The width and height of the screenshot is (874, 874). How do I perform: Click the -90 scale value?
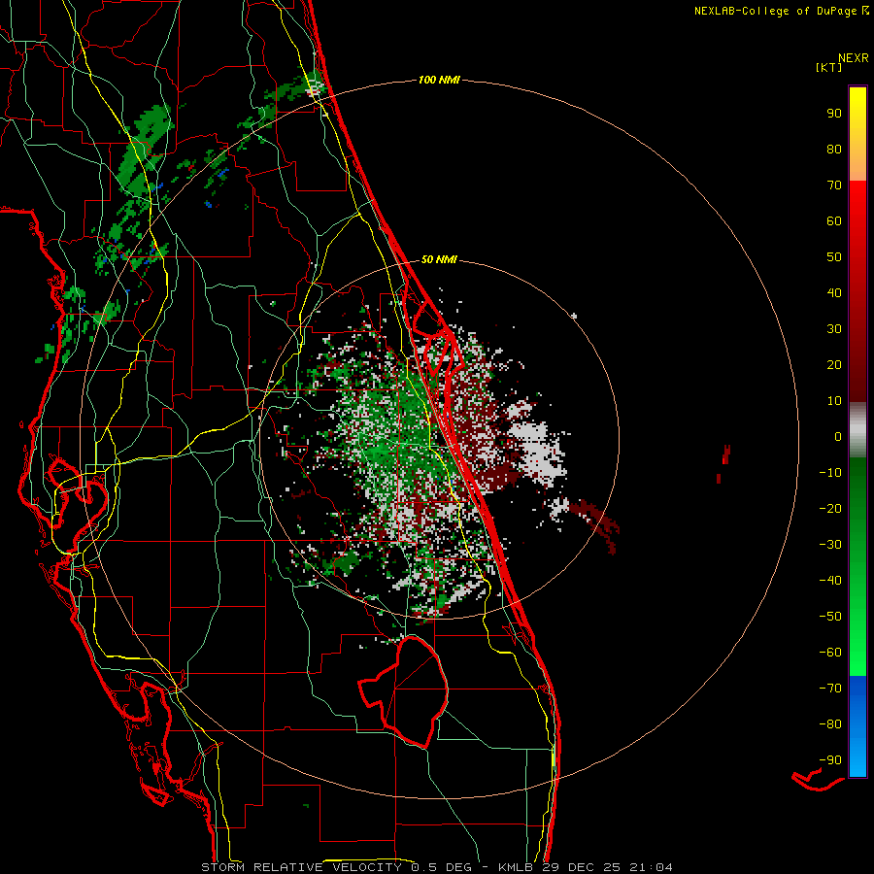pos(830,760)
